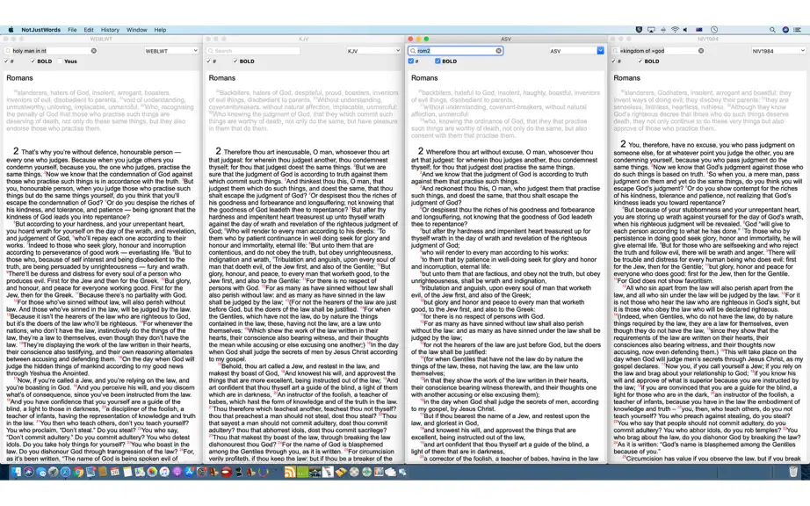The height and width of the screenshot is (506, 810).
Task: Launch Google Chrome from the Dock
Action: coord(78,472)
